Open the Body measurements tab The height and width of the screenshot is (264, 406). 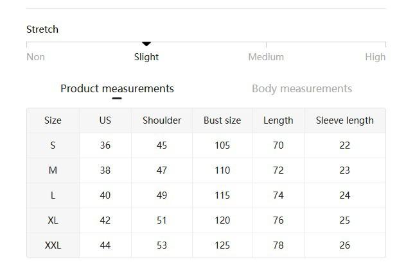(x=301, y=89)
